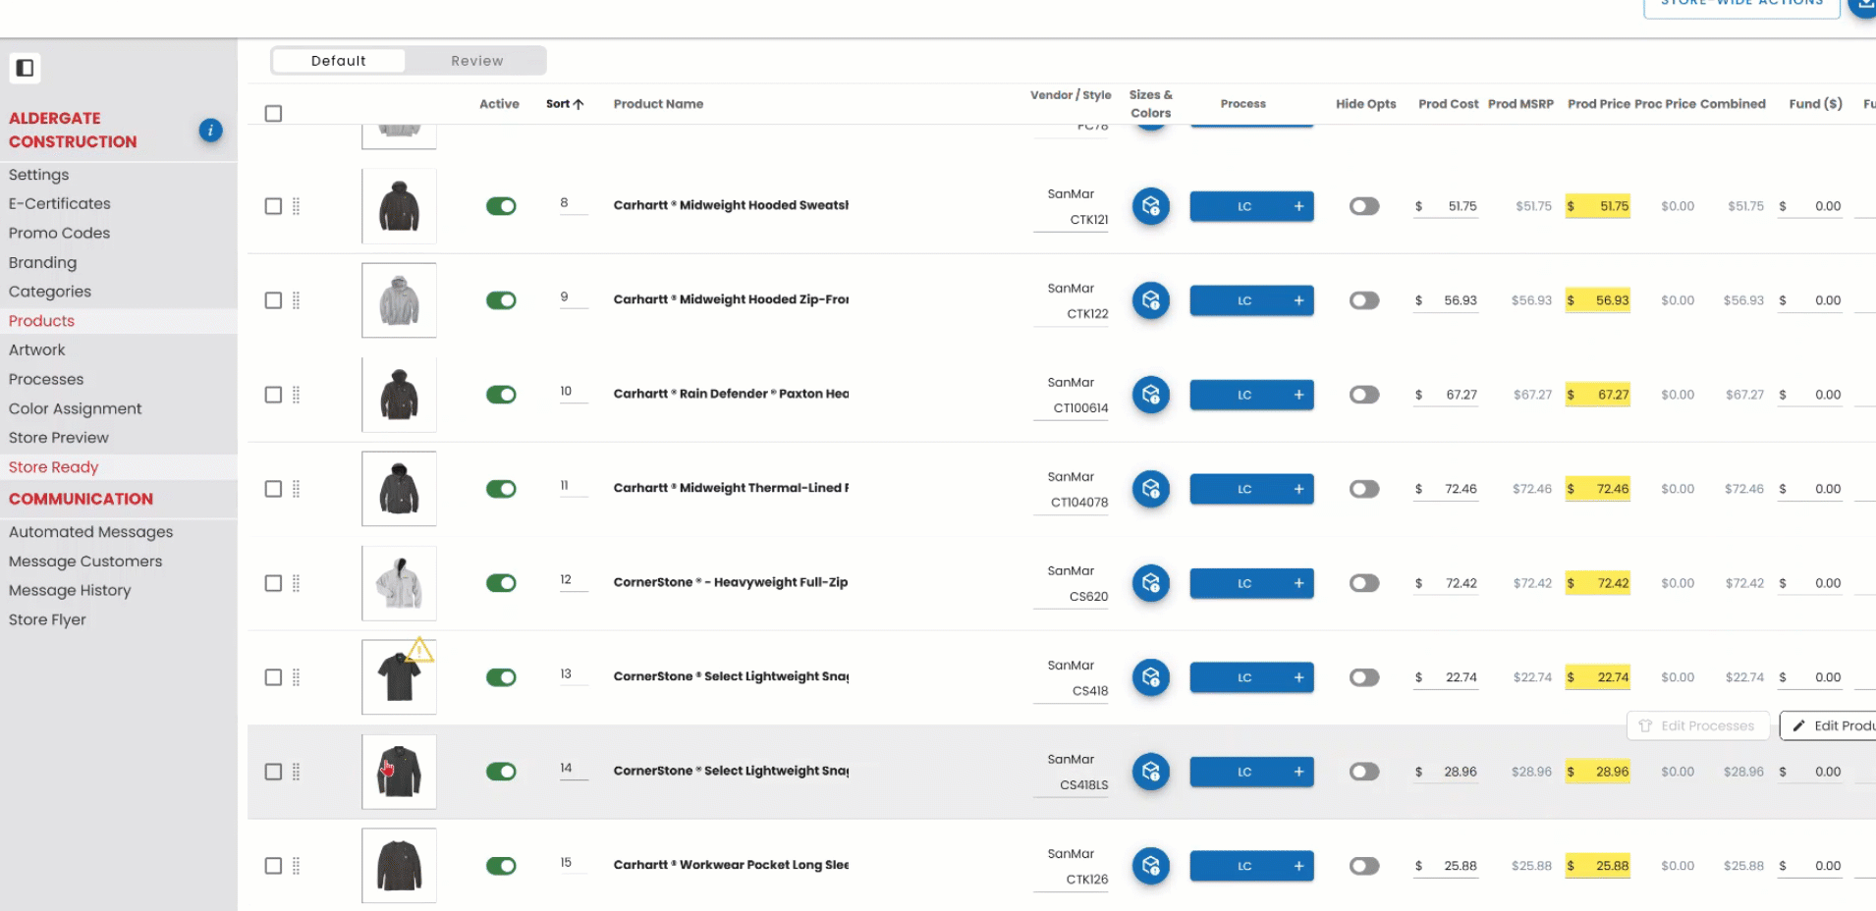
Task: Expand LC process dropdown for CT100614
Action: [x=1243, y=395]
